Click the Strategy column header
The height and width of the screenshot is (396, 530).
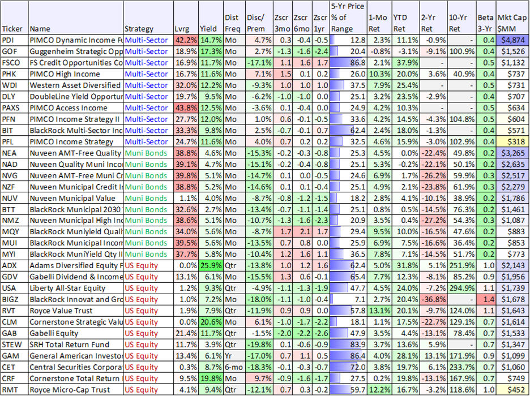[x=148, y=18]
